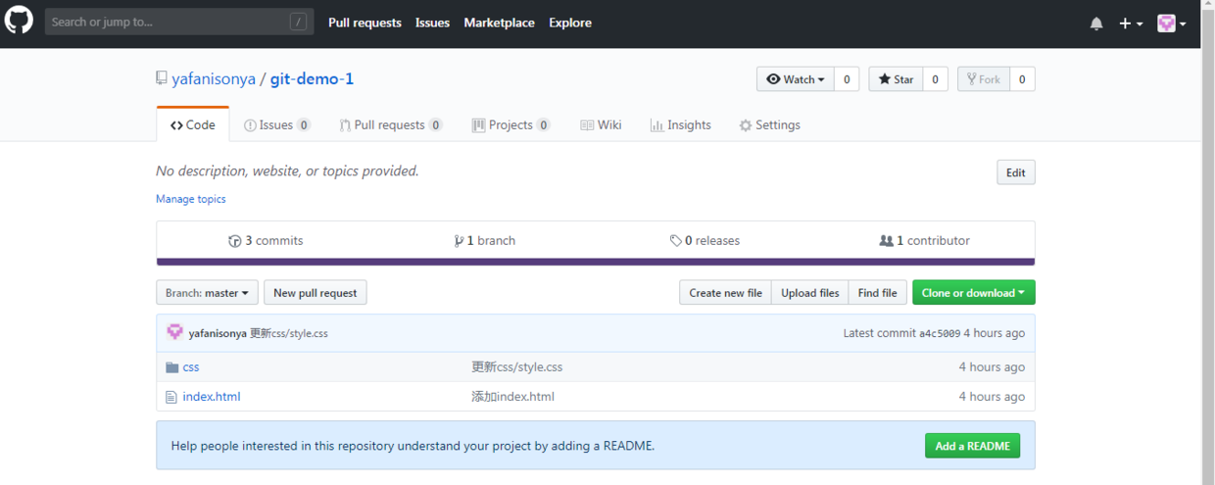
Task: Click the commit author avatar
Action: tap(175, 332)
